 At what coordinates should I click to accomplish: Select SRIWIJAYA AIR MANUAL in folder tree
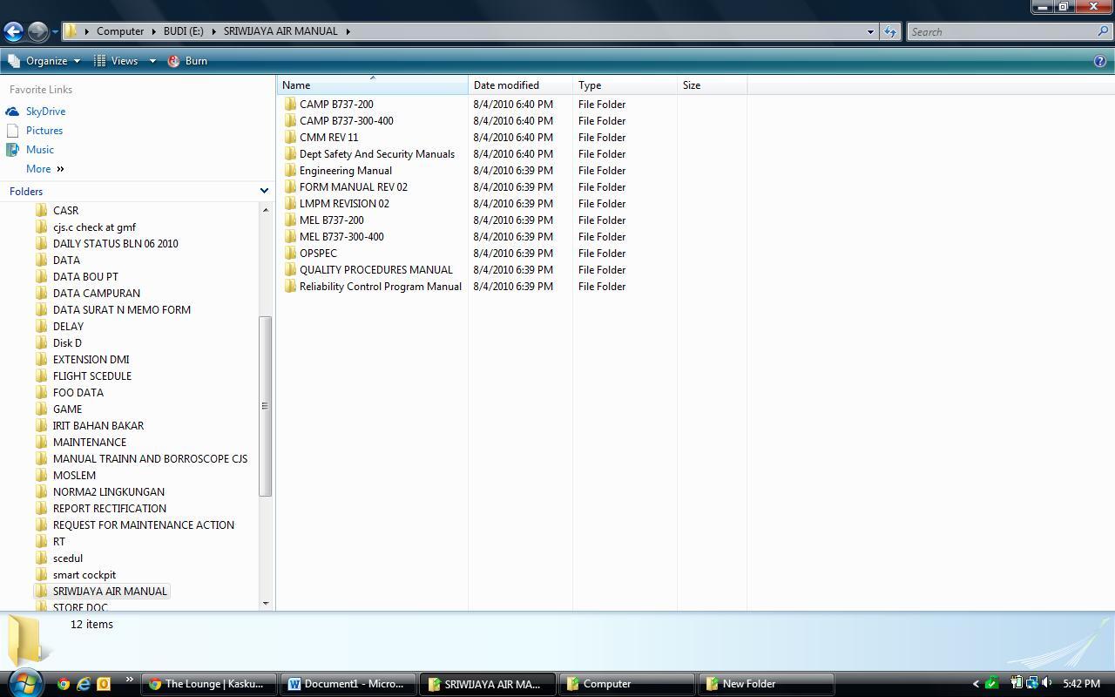[x=110, y=592]
